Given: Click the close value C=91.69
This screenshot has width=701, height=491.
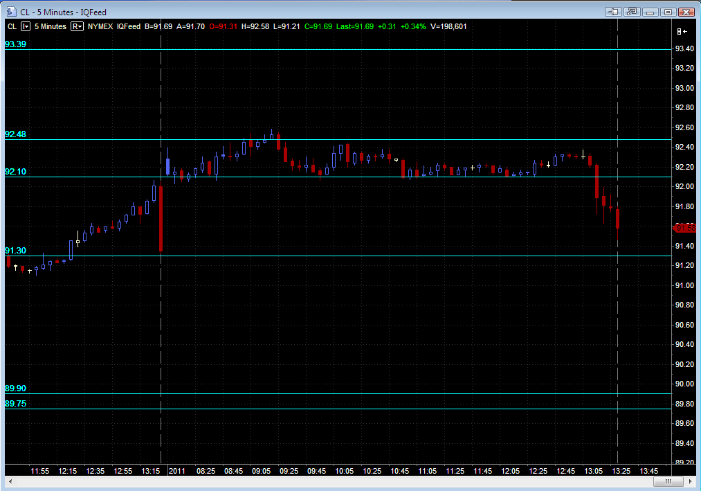Looking at the screenshot, I should pyautogui.click(x=318, y=26).
